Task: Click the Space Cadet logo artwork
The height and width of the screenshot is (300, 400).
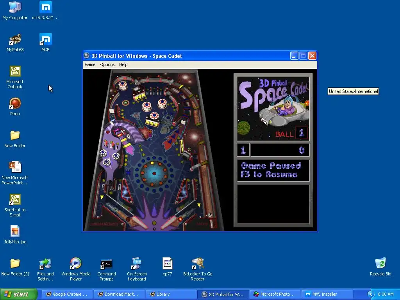Action: coord(273,109)
